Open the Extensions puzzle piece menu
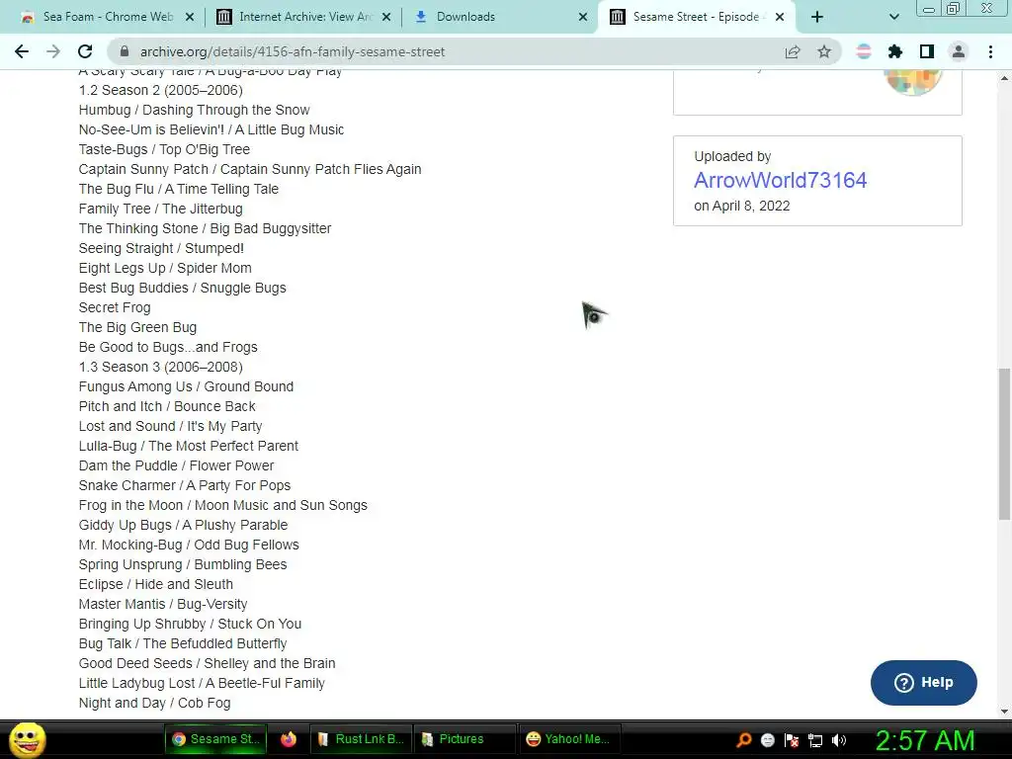Image resolution: width=1012 pixels, height=759 pixels. tap(895, 51)
